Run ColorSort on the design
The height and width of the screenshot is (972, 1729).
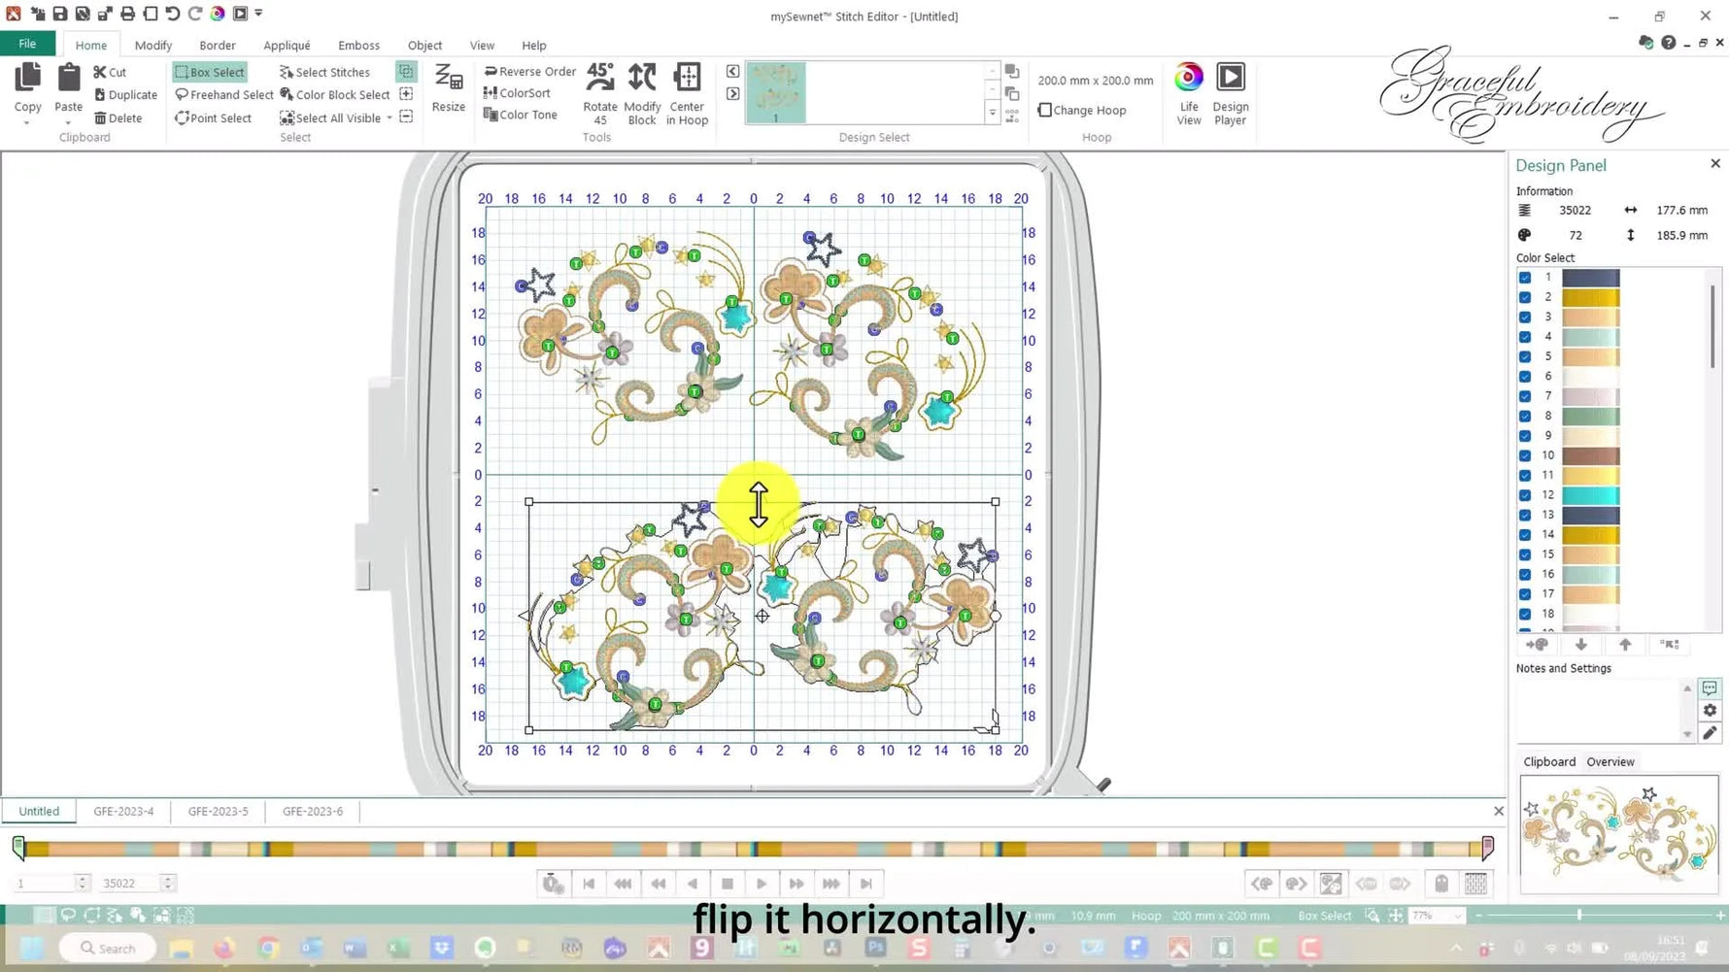click(x=517, y=93)
